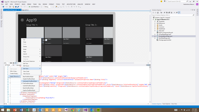Image resolution: width=199 pixels, height=112 pixels.
Task: Click the Open File toolbar icon
Action: pyautogui.click(x=13, y=7)
